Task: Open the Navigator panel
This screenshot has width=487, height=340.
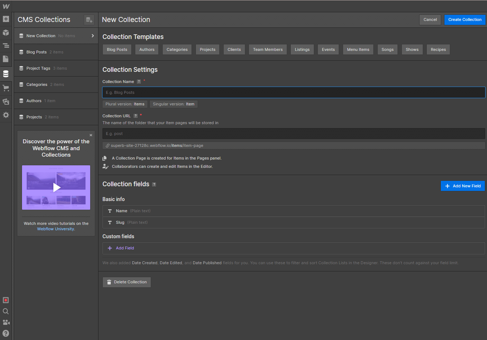Action: (x=6, y=45)
